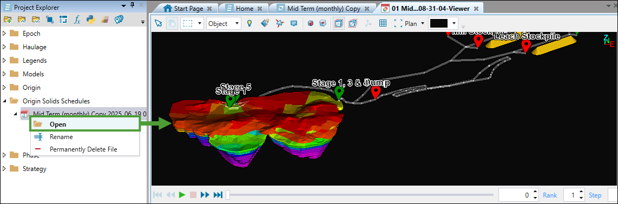Select the arrow pointer tool
This screenshot has height=204, width=618.
[159, 23]
